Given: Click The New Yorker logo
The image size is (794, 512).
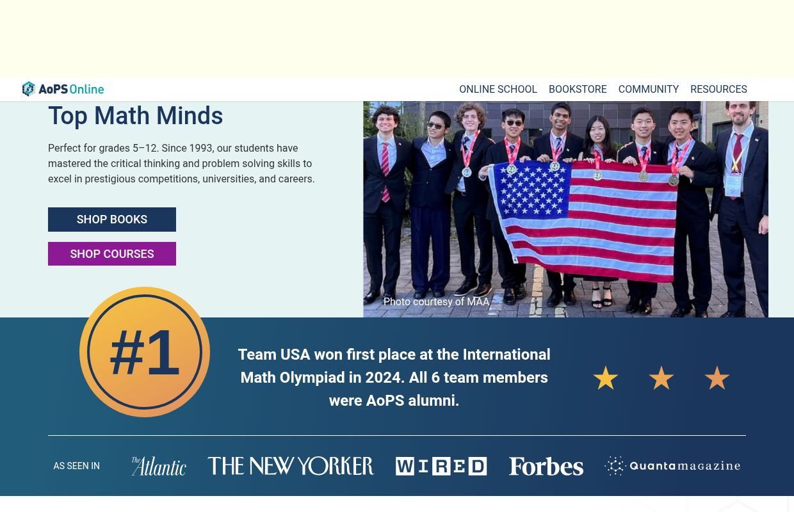Looking at the screenshot, I should click(x=291, y=466).
